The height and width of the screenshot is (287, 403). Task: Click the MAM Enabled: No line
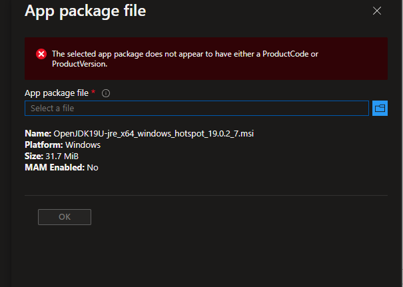(x=61, y=168)
